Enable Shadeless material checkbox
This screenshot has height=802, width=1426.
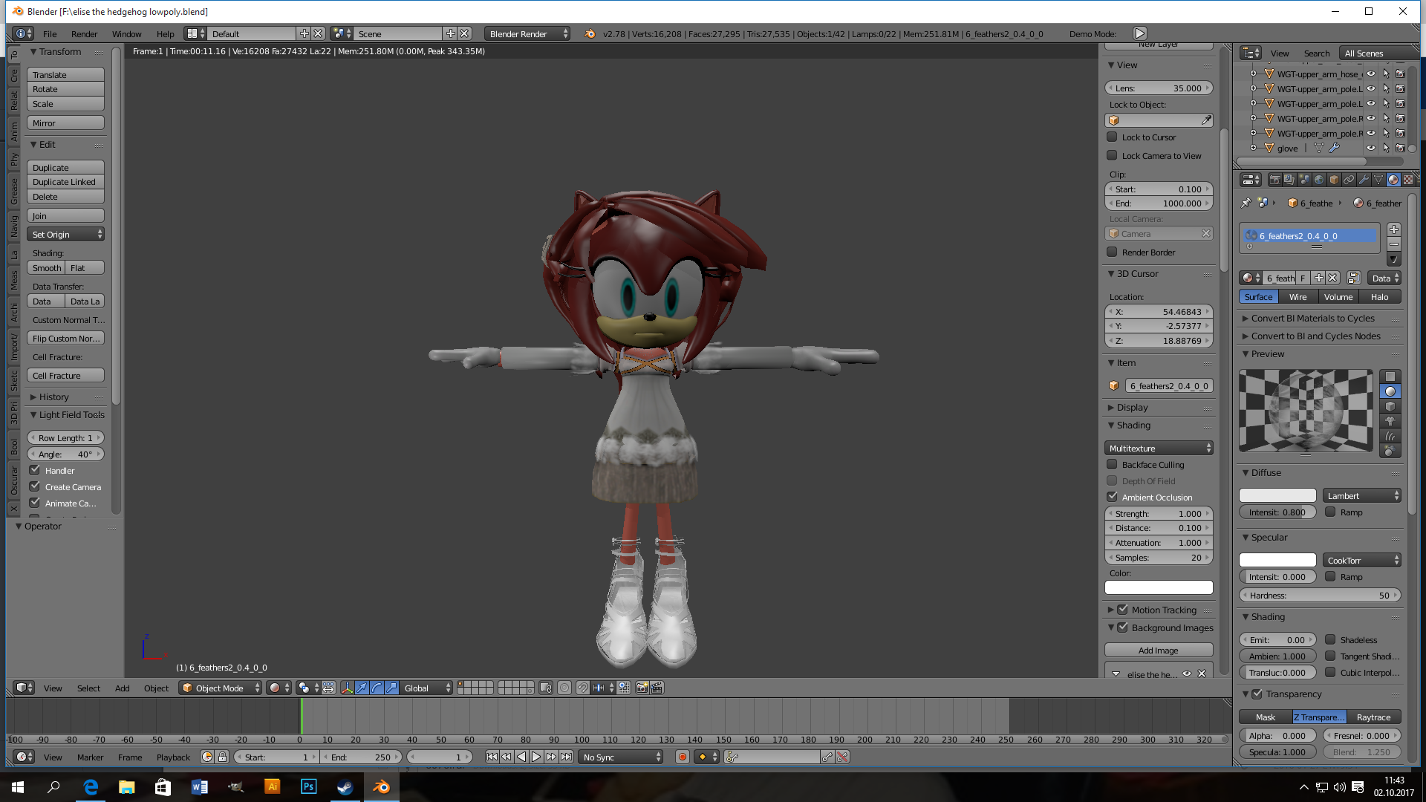pyautogui.click(x=1330, y=639)
